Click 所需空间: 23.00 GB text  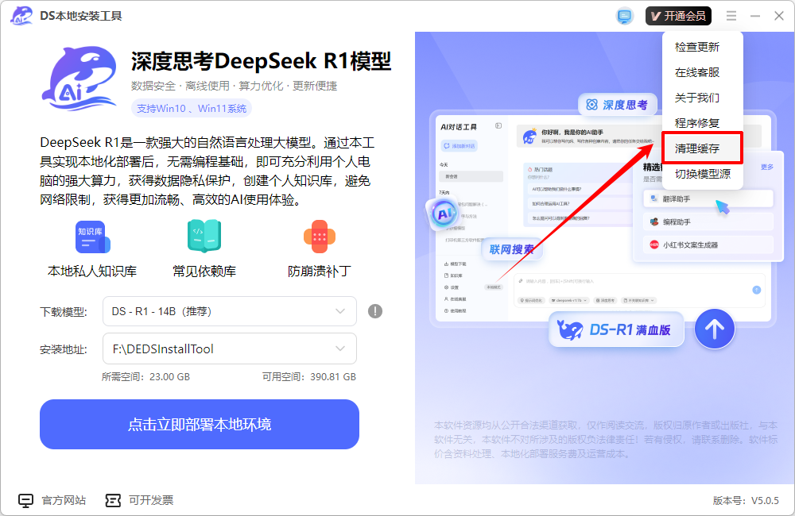(145, 377)
